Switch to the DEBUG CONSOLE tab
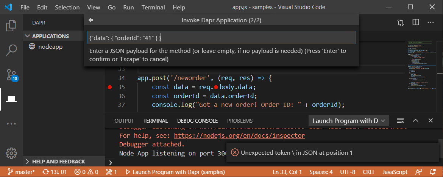443x177 pixels. [198, 121]
